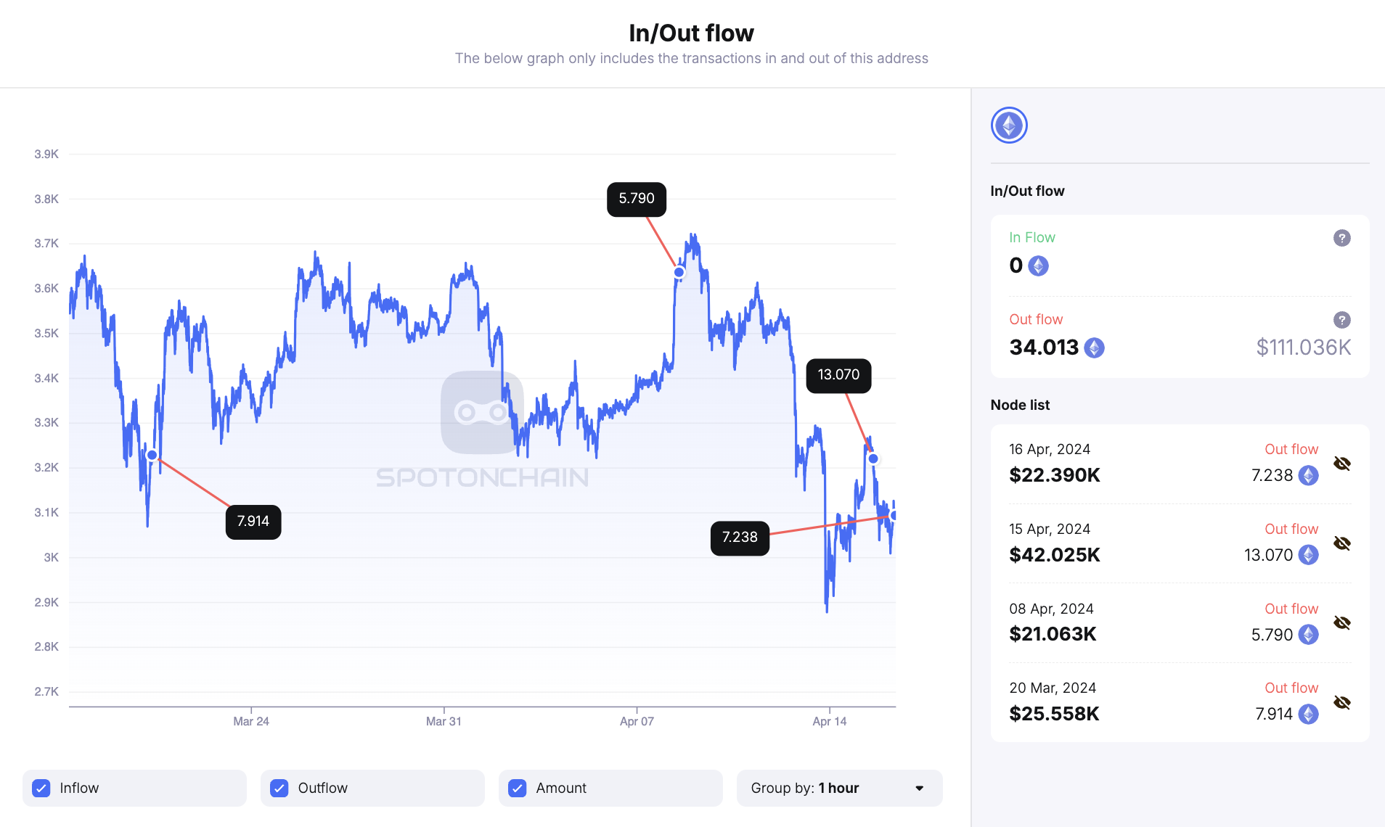Click the $111.036K total outflow value

tap(1302, 347)
